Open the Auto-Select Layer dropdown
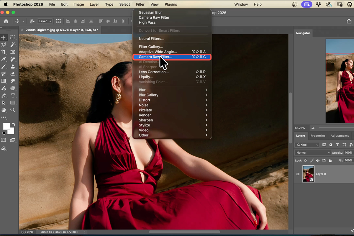Screen dimensions: 354x236 pos(45,21)
